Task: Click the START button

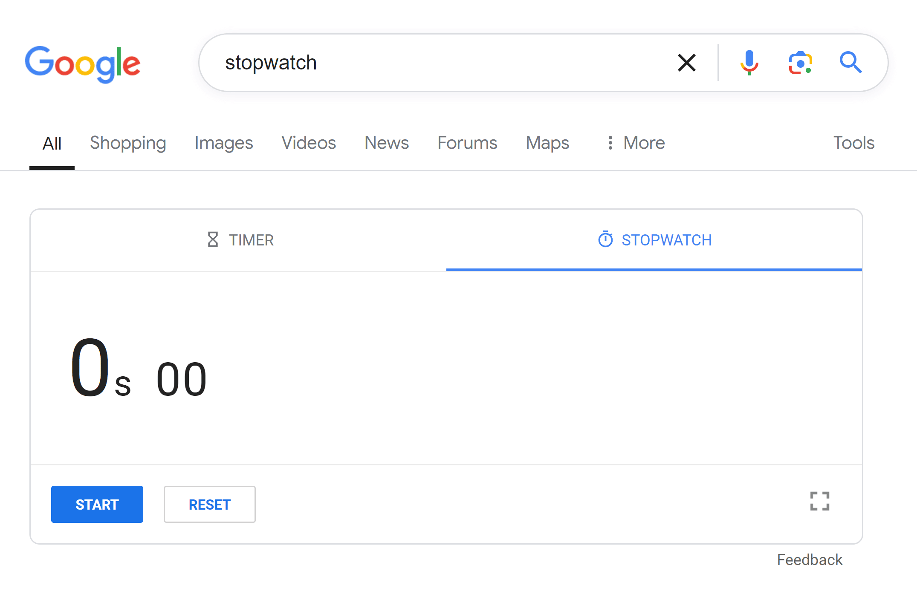Action: [97, 504]
